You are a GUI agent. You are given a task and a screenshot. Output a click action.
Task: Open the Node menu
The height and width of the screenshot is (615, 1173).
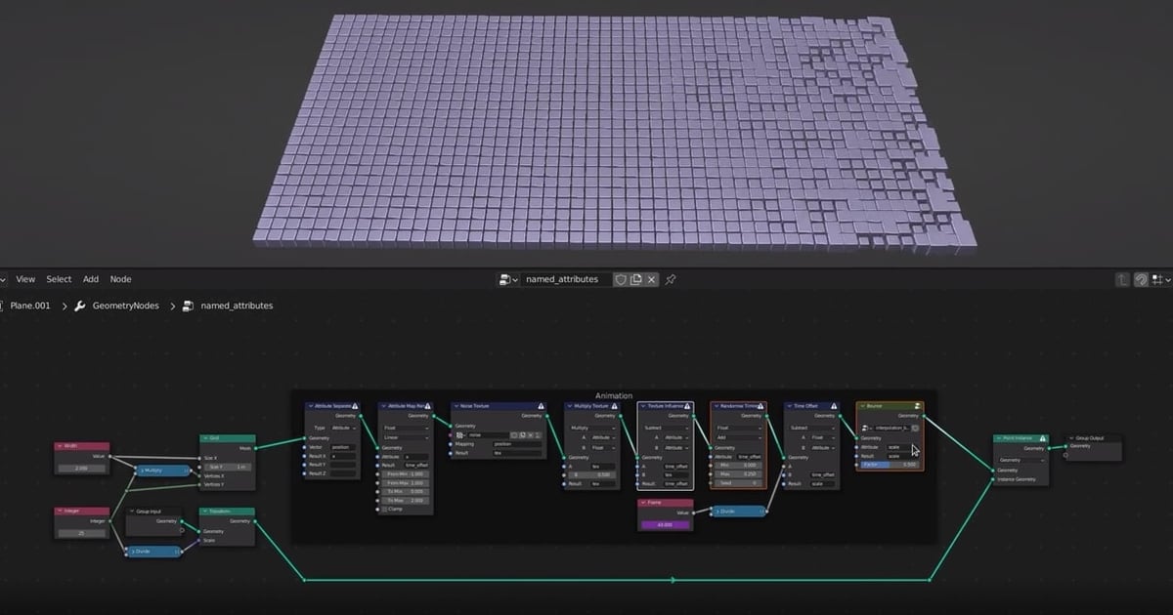pos(120,279)
